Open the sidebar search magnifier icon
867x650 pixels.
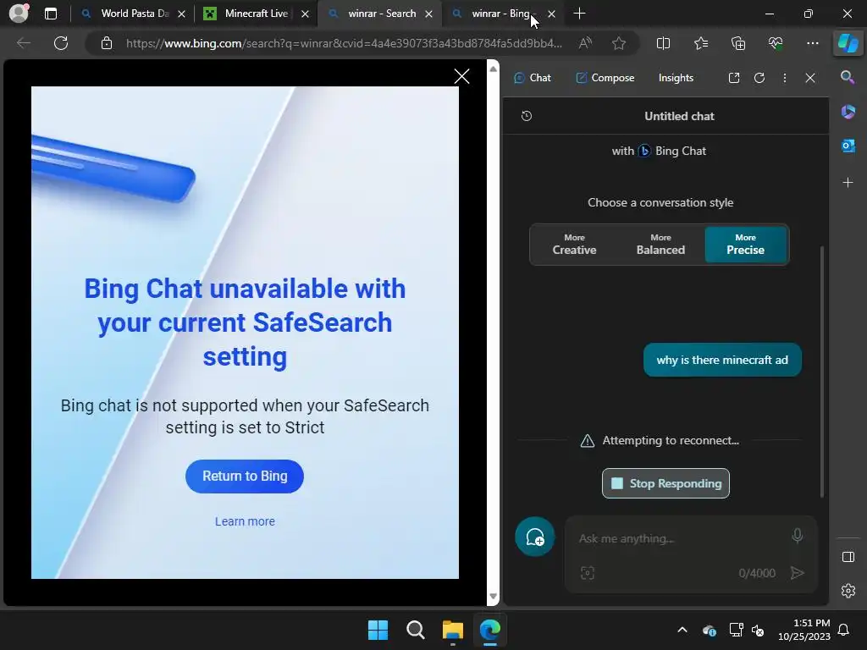click(848, 77)
